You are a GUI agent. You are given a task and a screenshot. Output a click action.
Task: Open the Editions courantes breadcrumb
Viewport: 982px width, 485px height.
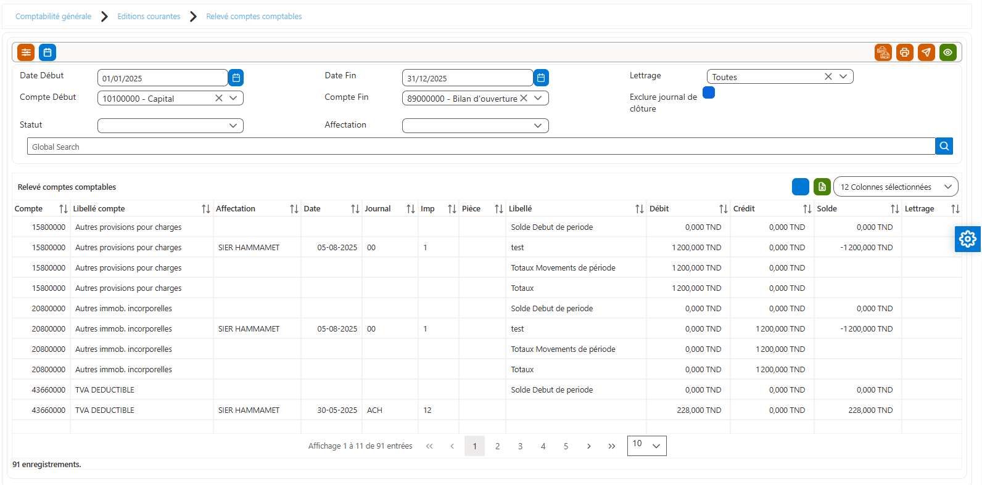point(149,17)
